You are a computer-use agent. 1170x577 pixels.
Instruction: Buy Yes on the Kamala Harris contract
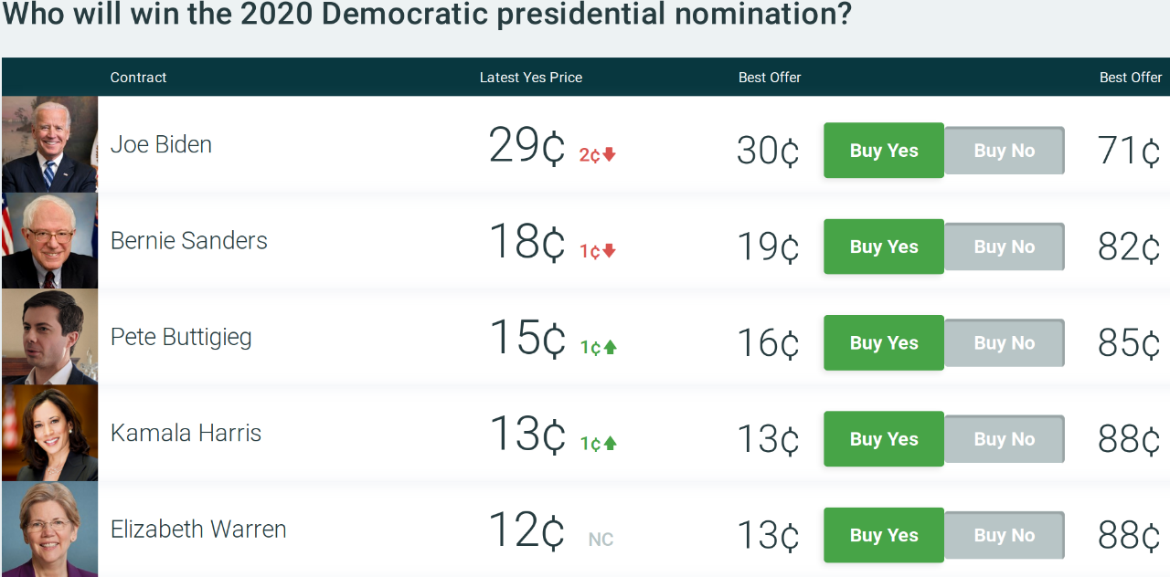883,439
